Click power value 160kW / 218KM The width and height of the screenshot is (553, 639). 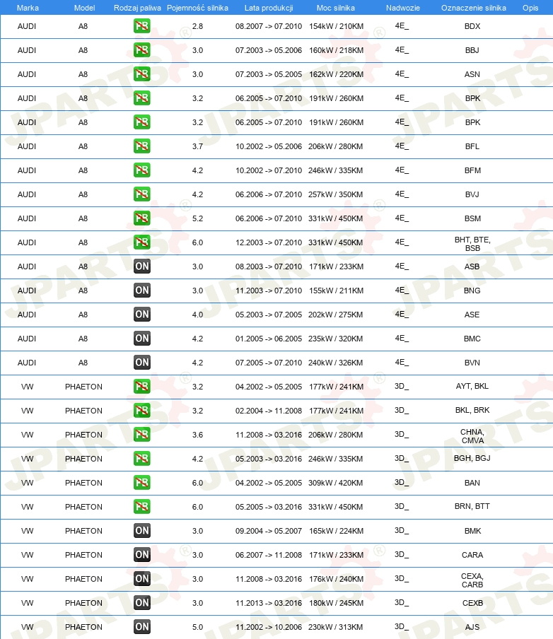[x=336, y=50]
